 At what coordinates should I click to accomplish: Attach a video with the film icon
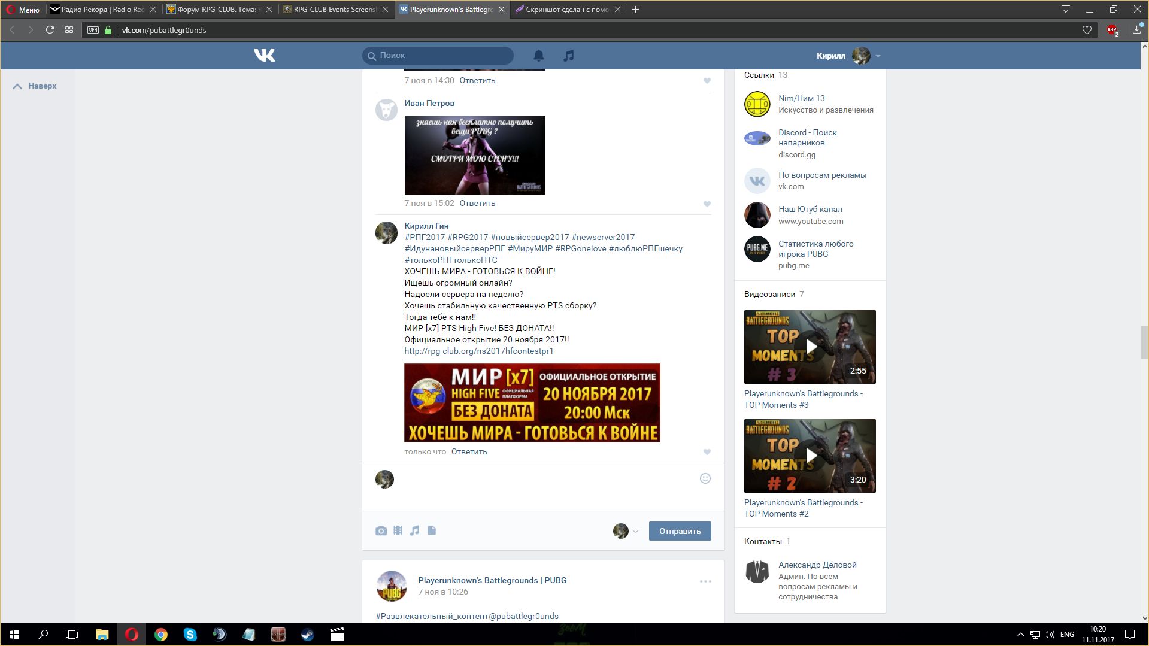tap(398, 530)
